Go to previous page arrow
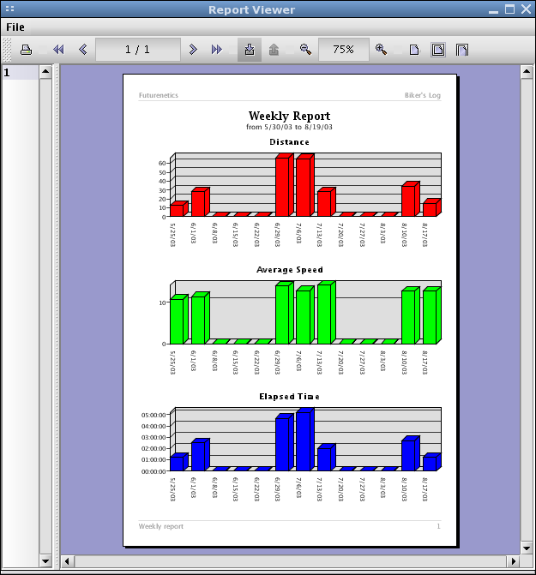Viewport: 536px width, 575px height. pos(83,50)
